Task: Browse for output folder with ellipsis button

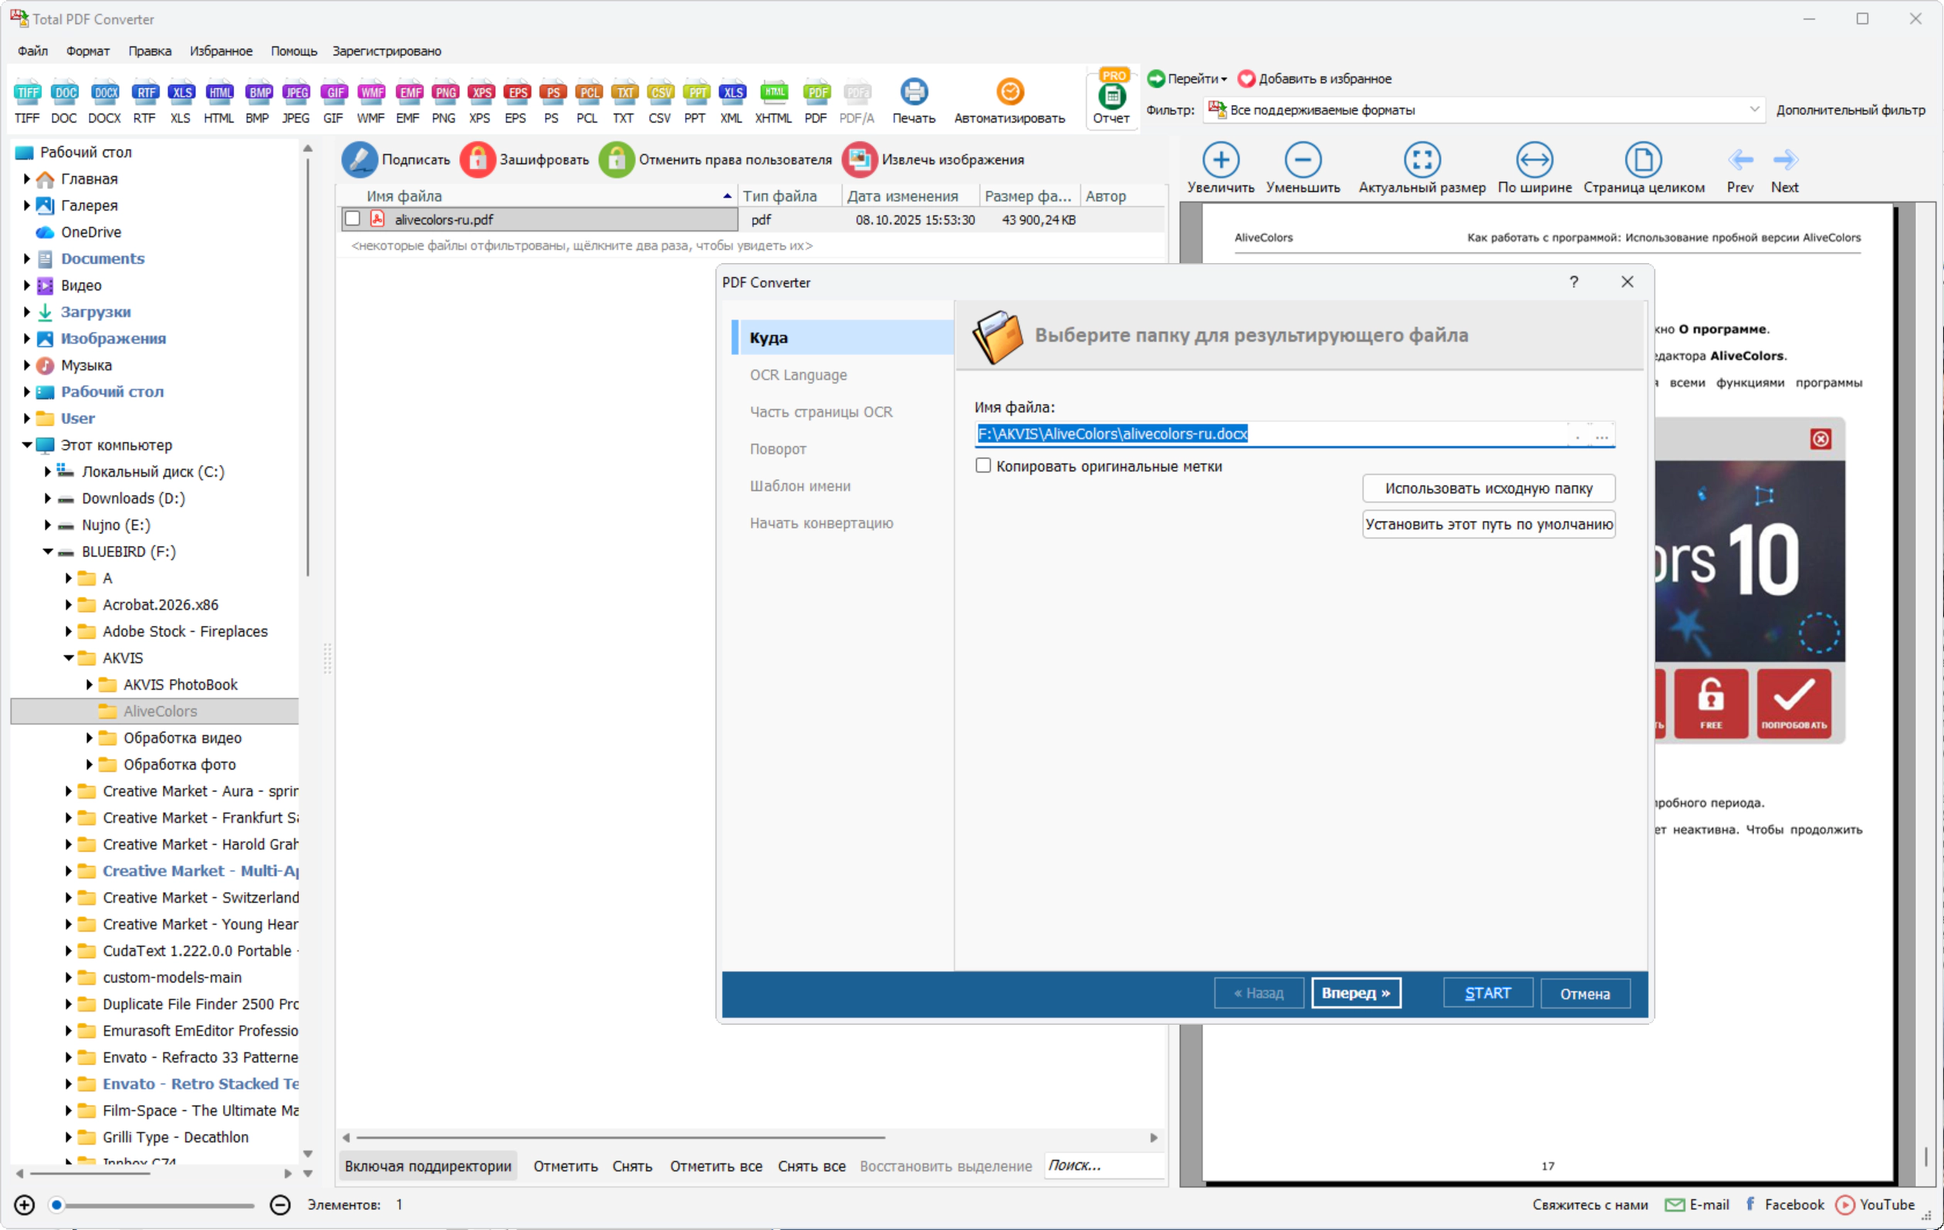Action: pos(1603,434)
